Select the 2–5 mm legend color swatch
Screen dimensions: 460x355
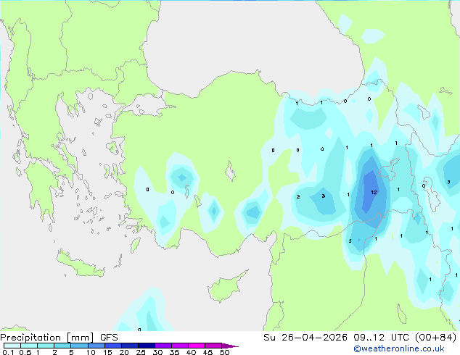pos(62,346)
